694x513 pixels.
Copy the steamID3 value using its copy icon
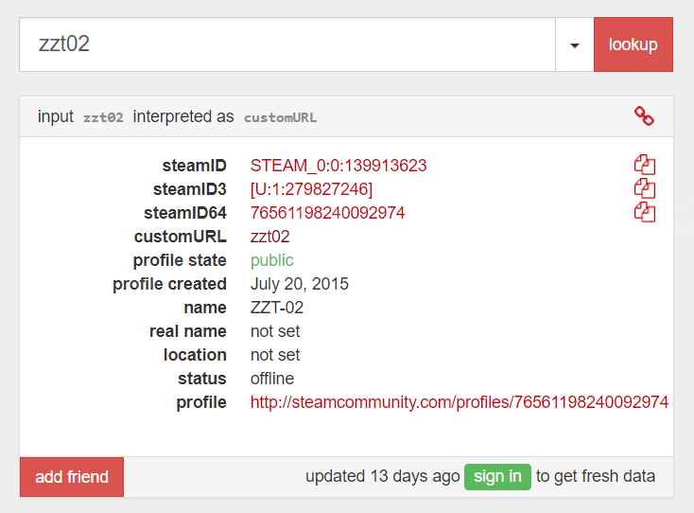644,189
